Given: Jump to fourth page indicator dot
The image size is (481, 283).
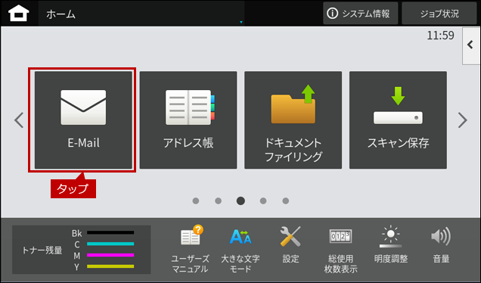Looking at the screenshot, I should pos(263,201).
